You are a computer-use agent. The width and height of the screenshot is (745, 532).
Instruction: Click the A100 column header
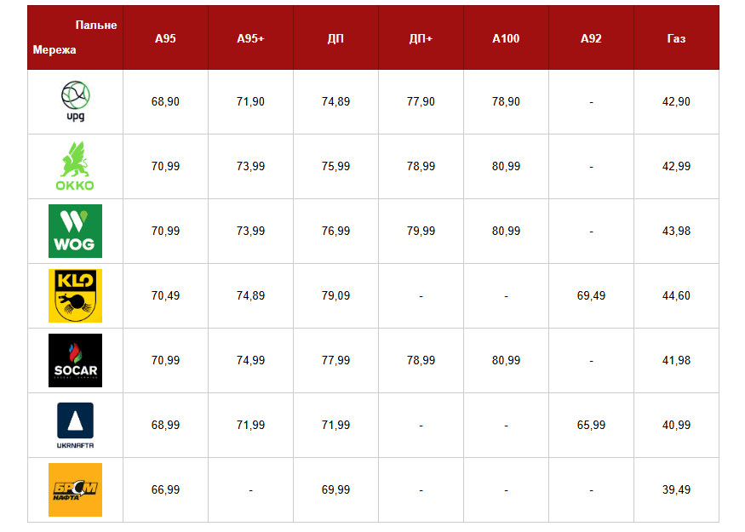tap(506, 38)
